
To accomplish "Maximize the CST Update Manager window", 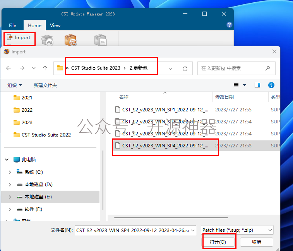I will tap(205, 14).
